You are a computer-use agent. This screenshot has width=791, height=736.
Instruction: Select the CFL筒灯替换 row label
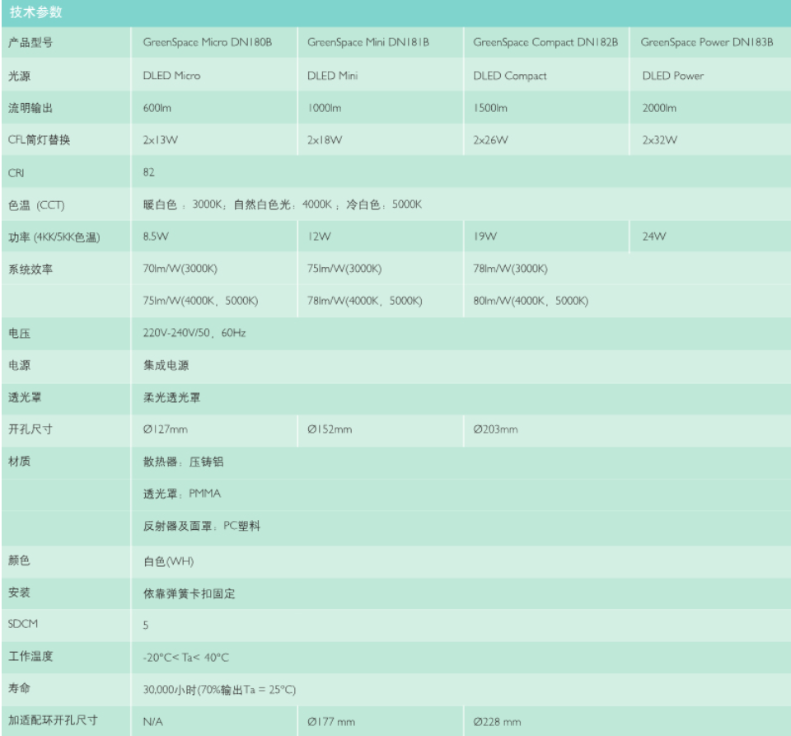(39, 140)
